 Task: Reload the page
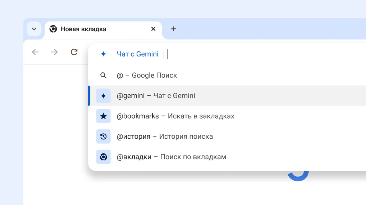[74, 52]
